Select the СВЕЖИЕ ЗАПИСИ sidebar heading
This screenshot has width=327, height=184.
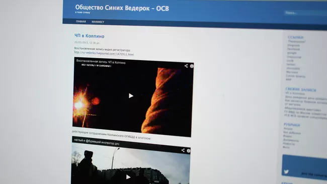click(301, 90)
